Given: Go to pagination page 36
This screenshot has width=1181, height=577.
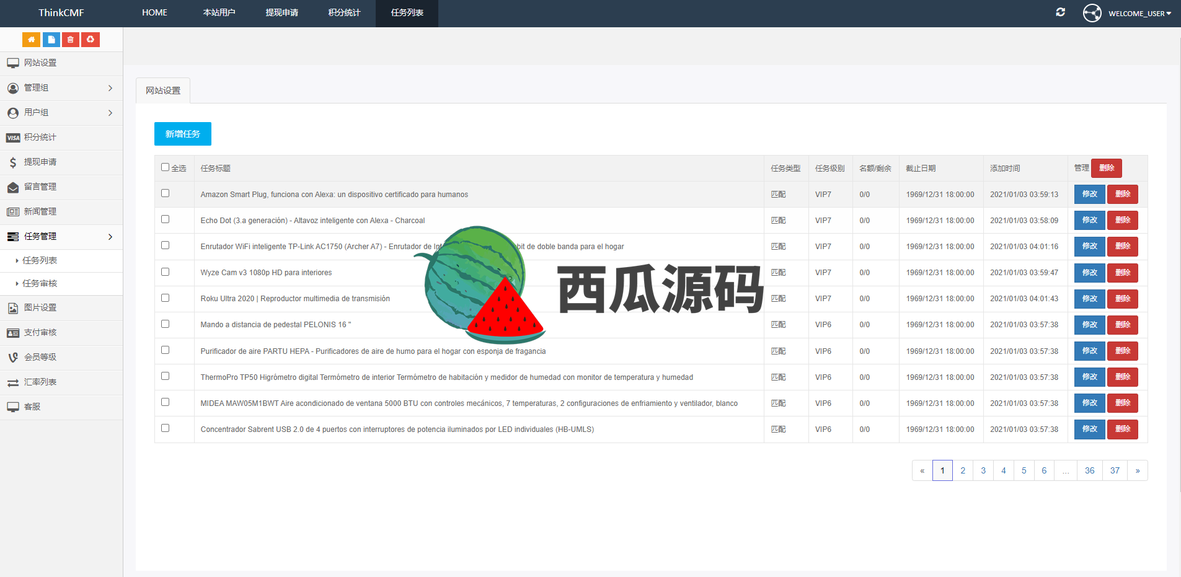Looking at the screenshot, I should pyautogui.click(x=1090, y=470).
